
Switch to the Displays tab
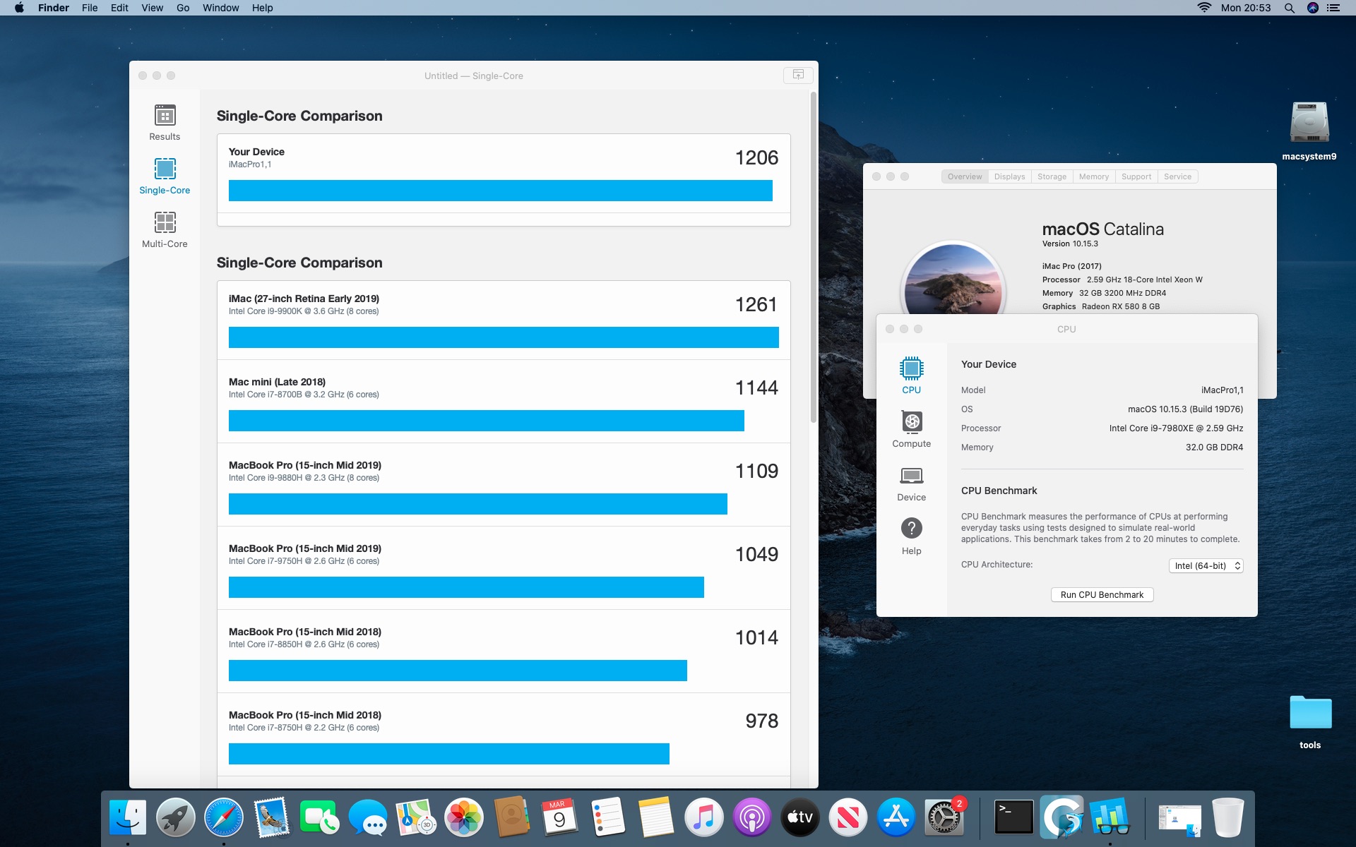point(1009,176)
